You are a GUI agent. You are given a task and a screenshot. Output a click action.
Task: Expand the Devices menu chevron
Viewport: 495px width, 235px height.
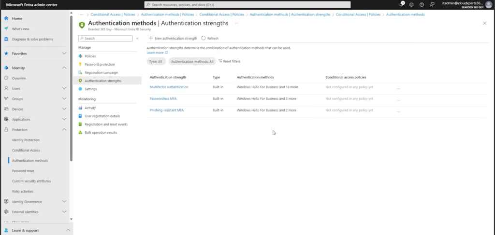tap(64, 109)
